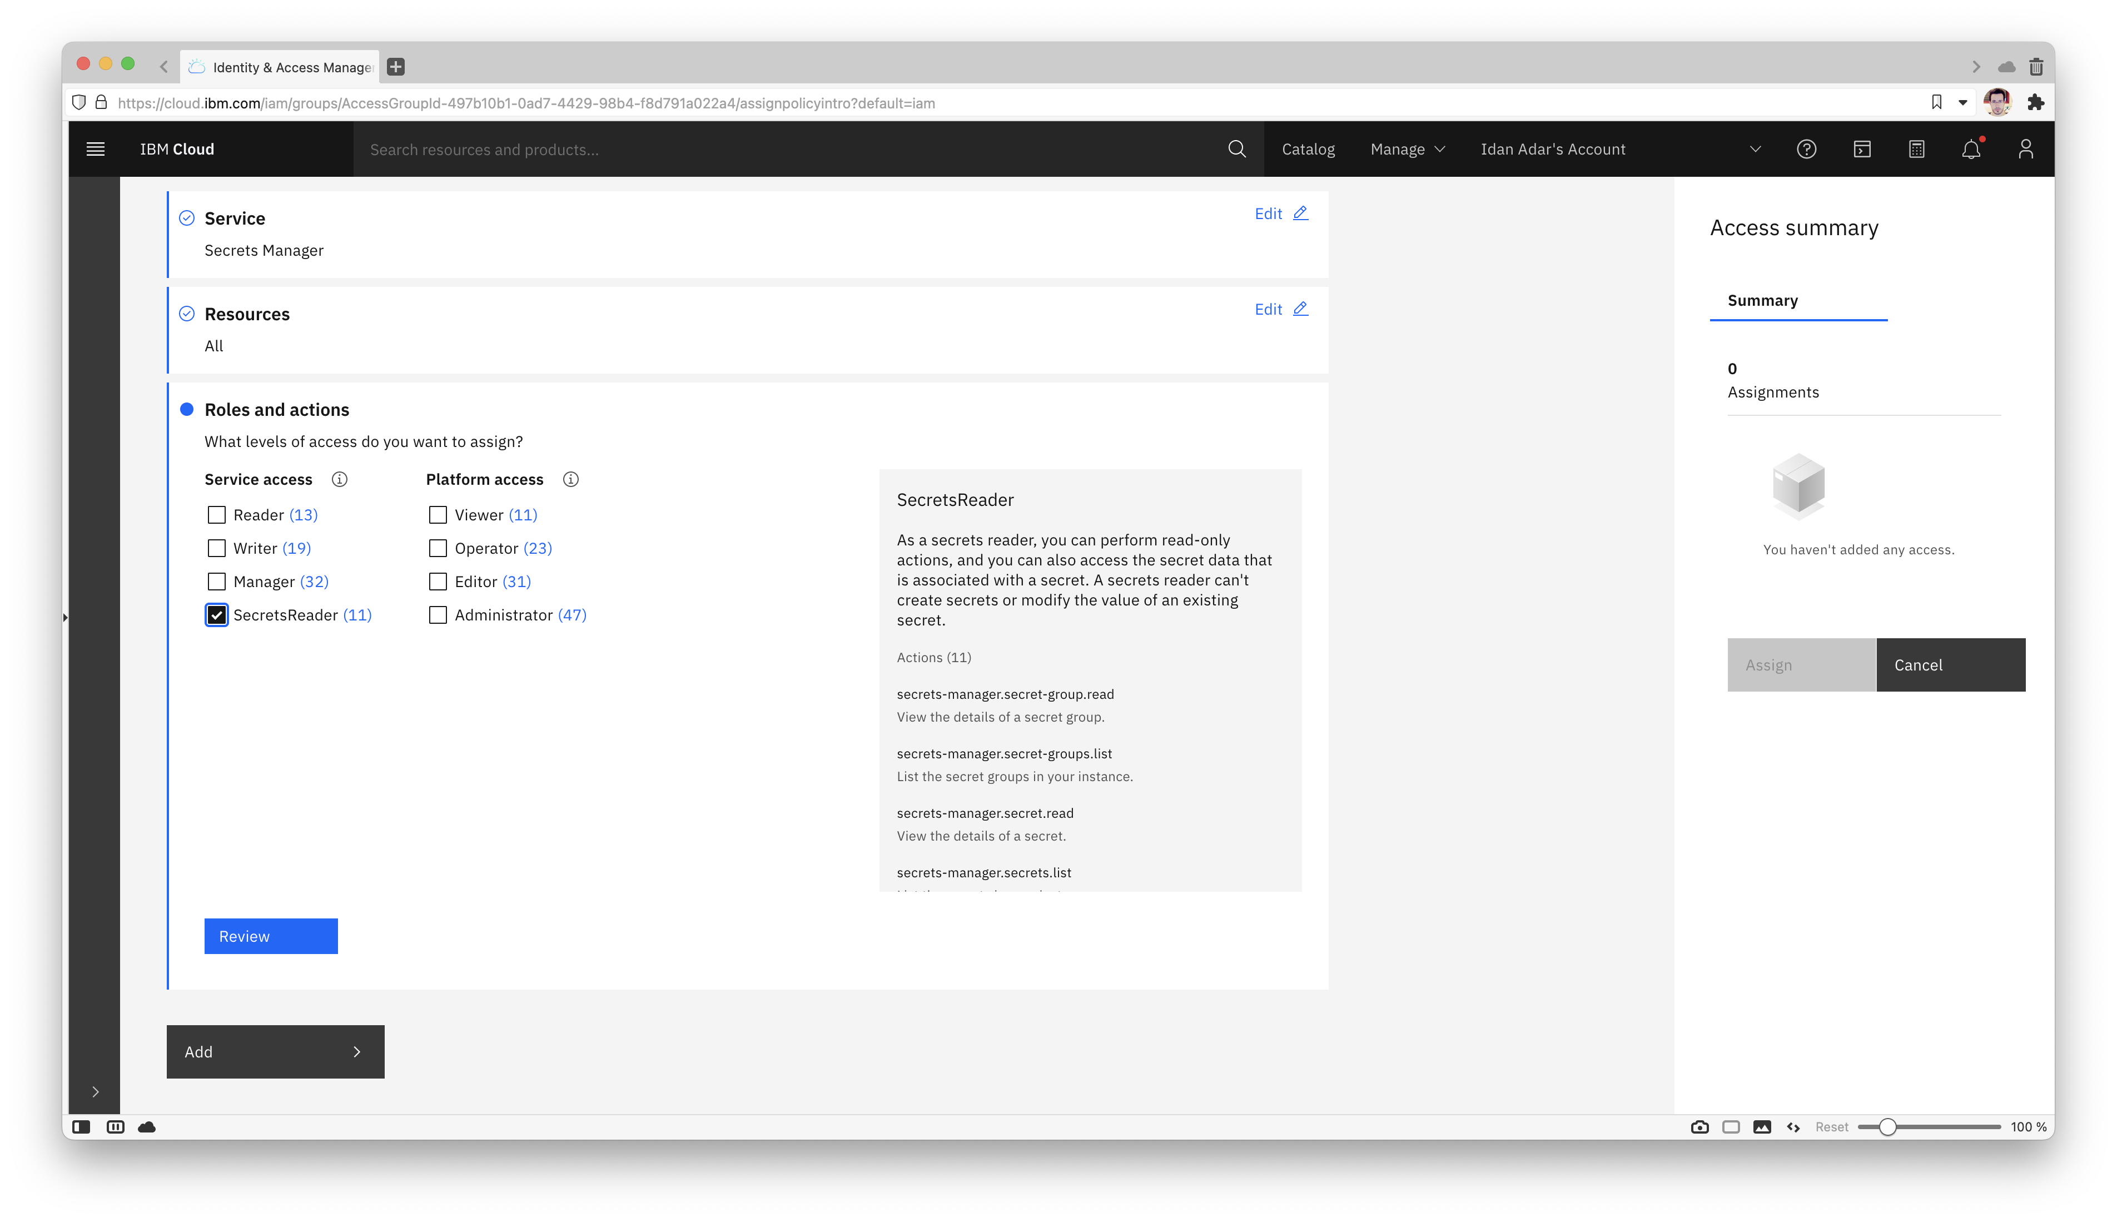
Task: Open the IBM Cloud Shell icon
Action: tap(1862, 148)
